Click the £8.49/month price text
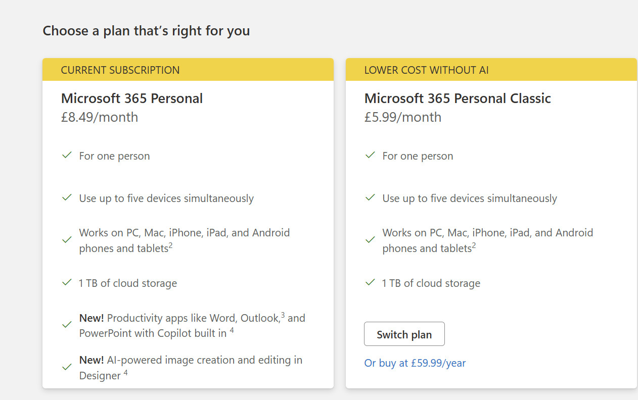The image size is (638, 400). click(x=100, y=117)
